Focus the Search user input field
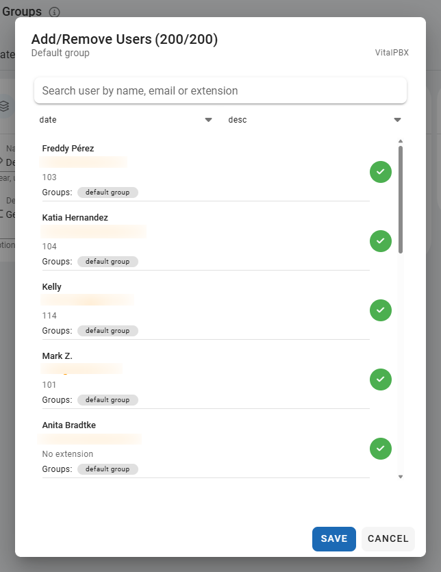 (220, 91)
